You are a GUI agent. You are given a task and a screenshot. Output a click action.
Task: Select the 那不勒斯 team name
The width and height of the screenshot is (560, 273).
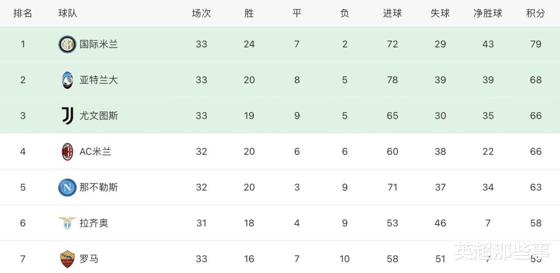[99, 187]
